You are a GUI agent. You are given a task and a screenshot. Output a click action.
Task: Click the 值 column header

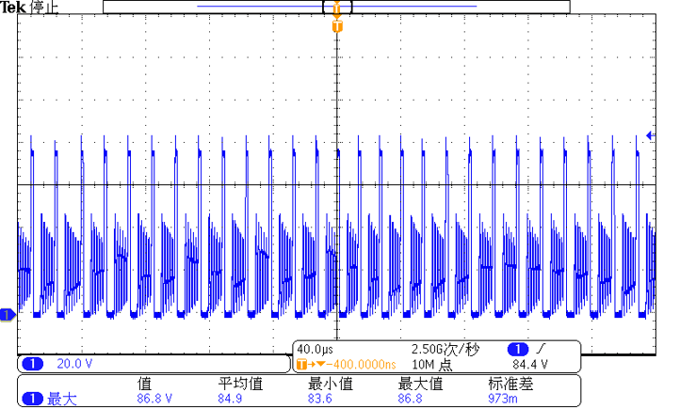coord(144,384)
